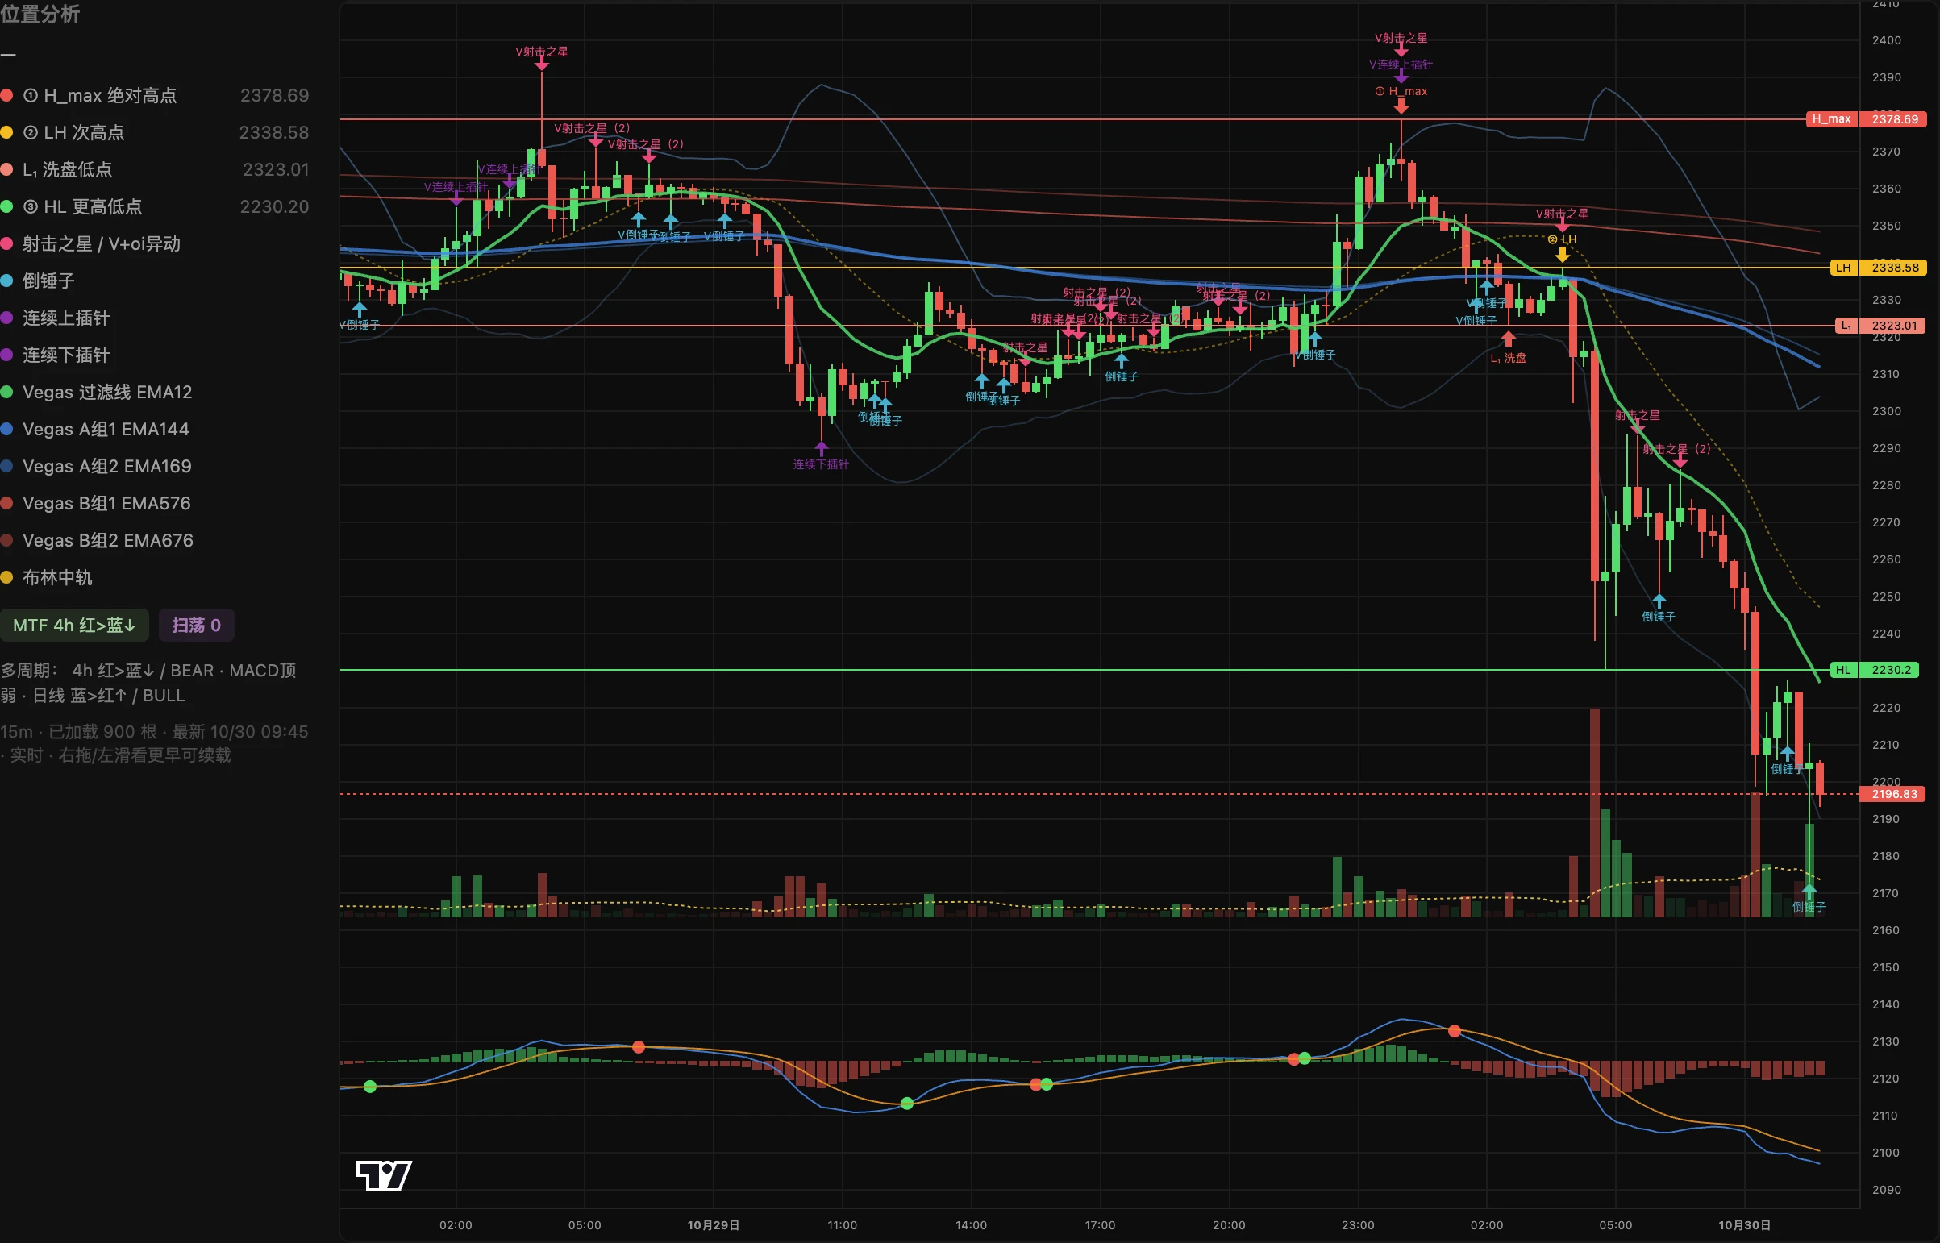Click the 扫荡 0 badge
This screenshot has width=1940, height=1243.
pos(196,626)
